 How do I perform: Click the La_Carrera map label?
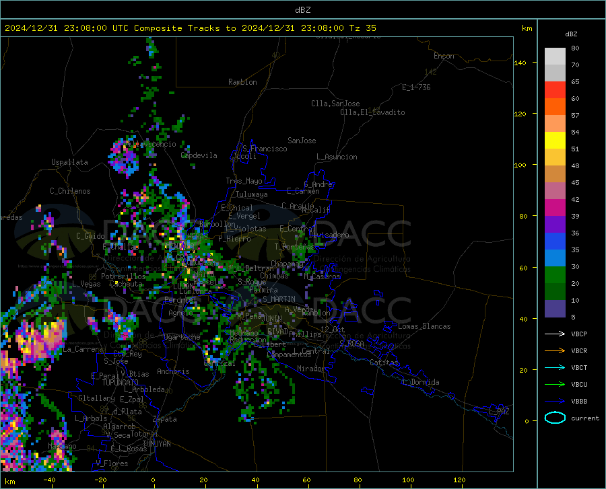click(x=83, y=349)
